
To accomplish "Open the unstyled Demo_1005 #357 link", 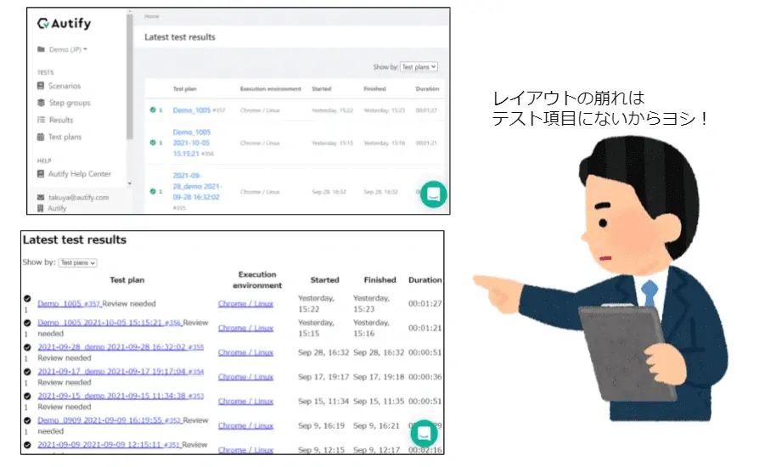I will pos(69,303).
